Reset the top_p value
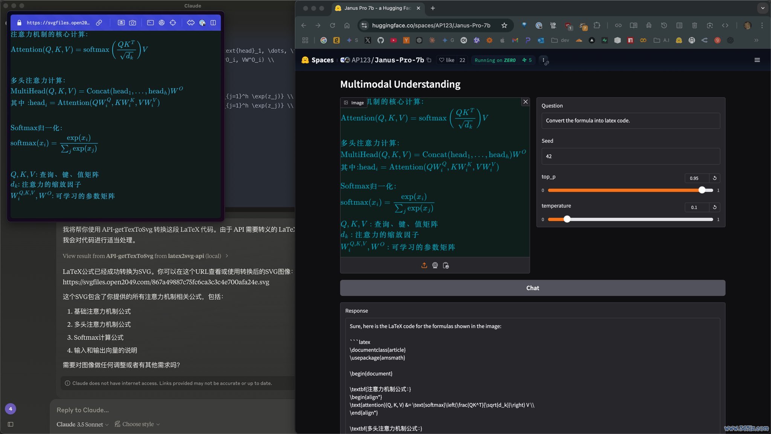Screen dimensions: 771x434 pos(715,178)
